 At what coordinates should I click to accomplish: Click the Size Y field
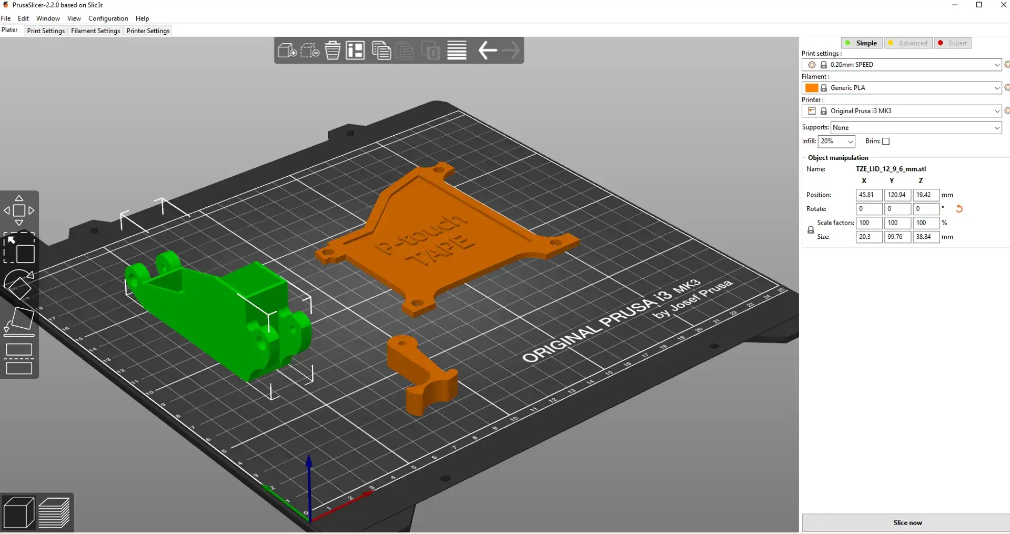pos(897,237)
